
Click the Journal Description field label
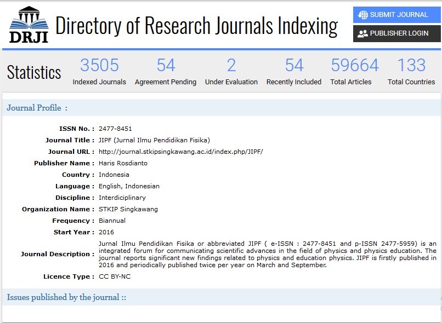coord(57,254)
